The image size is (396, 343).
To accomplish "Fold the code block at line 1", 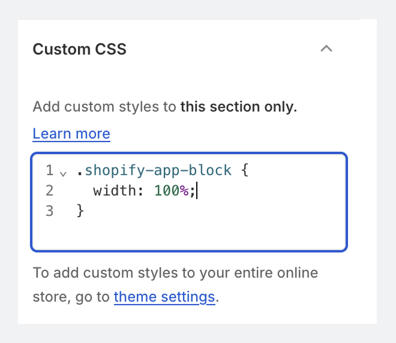I will tap(64, 173).
